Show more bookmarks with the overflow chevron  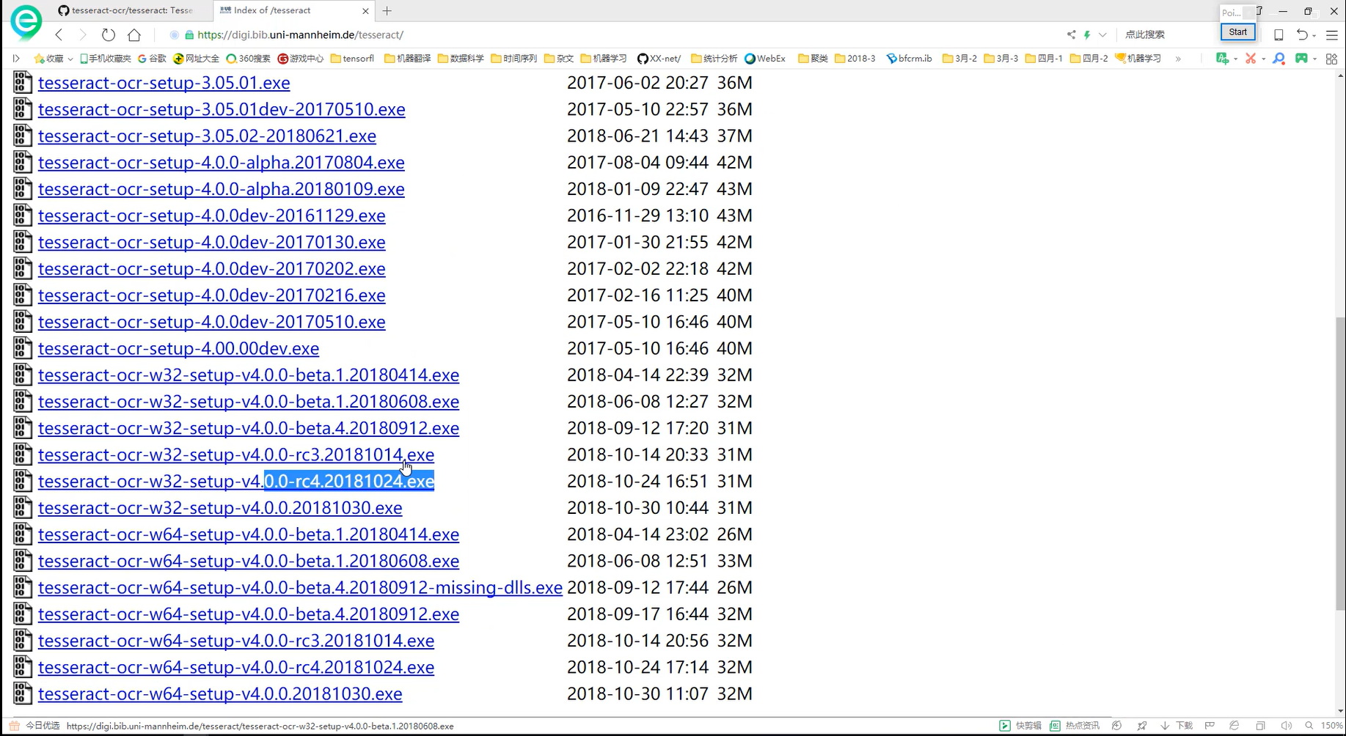point(1178,59)
